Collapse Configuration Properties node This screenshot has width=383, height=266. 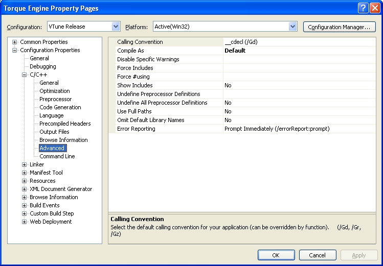point(14,50)
